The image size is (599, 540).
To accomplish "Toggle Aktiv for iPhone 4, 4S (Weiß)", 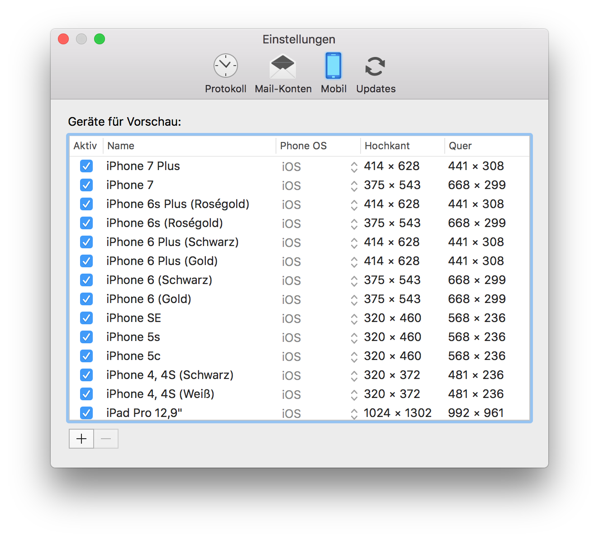I will 86,394.
